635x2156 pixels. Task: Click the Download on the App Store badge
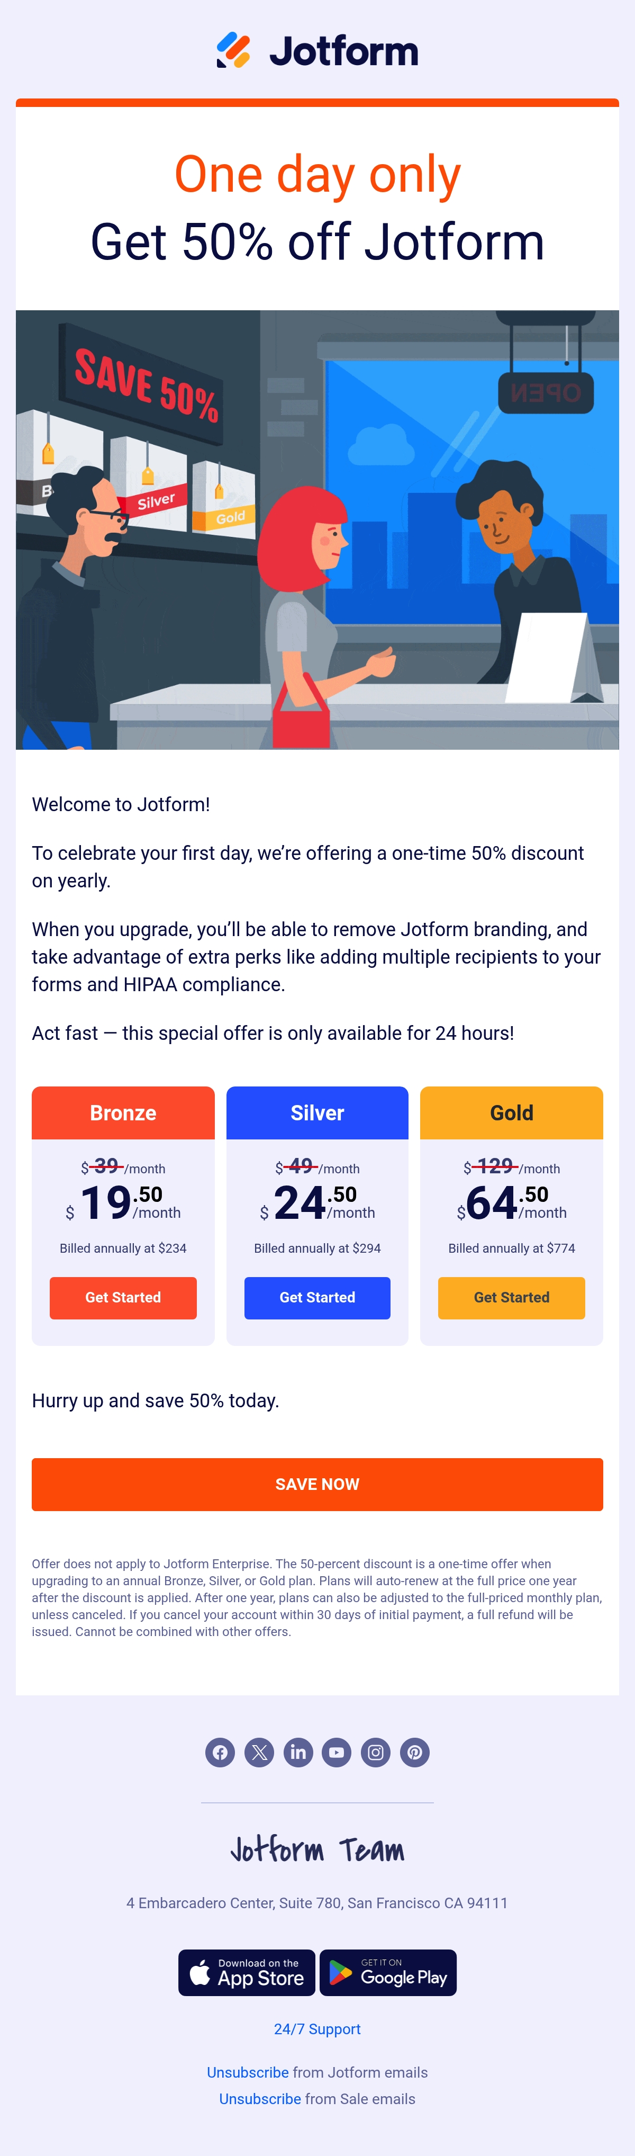click(247, 1973)
